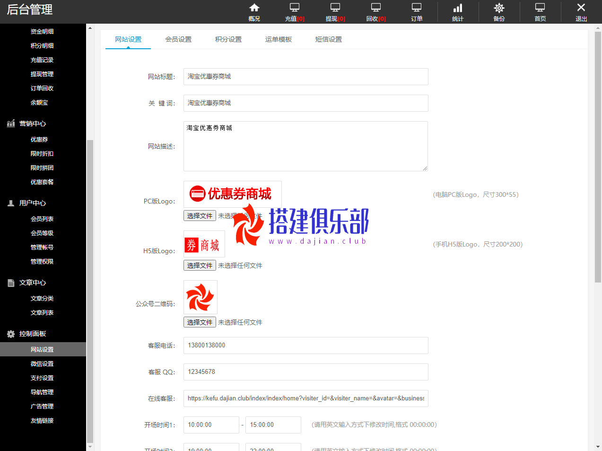Click the sidebar scrollbar down arrow
This screenshot has height=451, width=602.
tap(90, 446)
